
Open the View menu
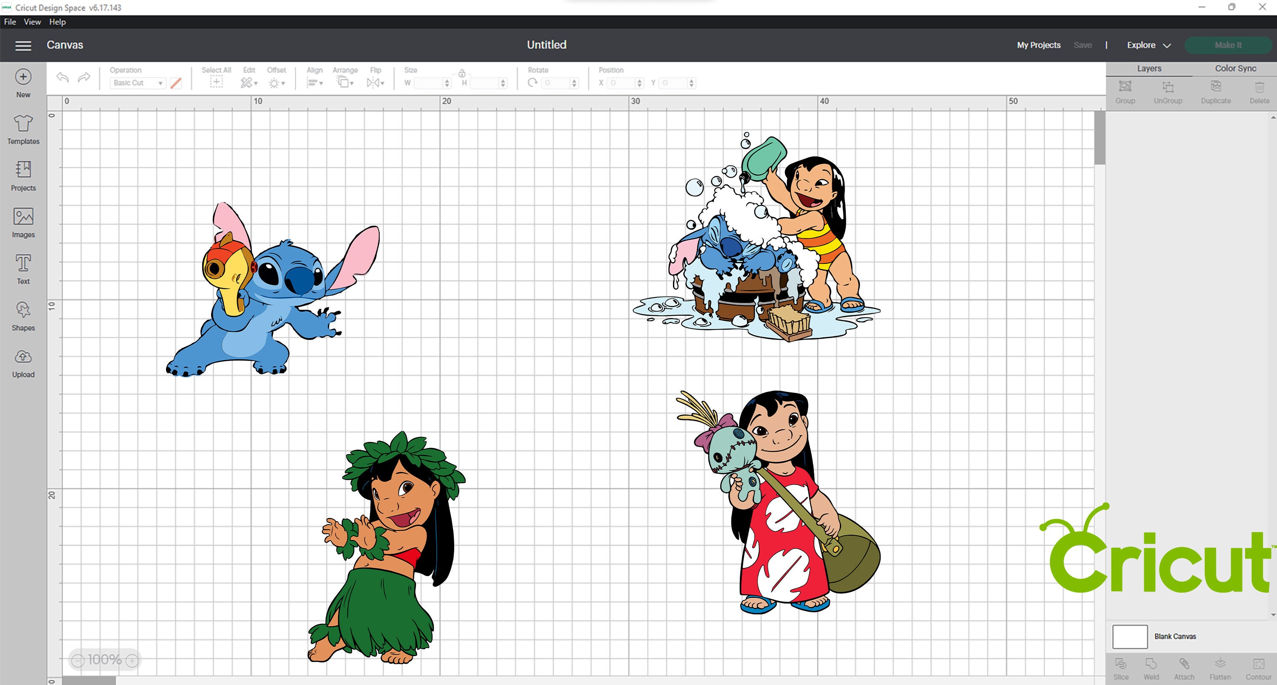pos(32,22)
